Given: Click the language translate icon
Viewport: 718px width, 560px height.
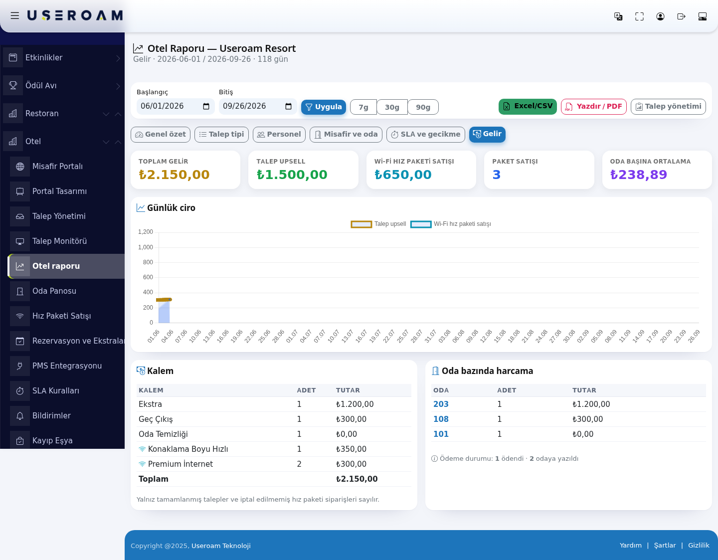Looking at the screenshot, I should [x=618, y=16].
